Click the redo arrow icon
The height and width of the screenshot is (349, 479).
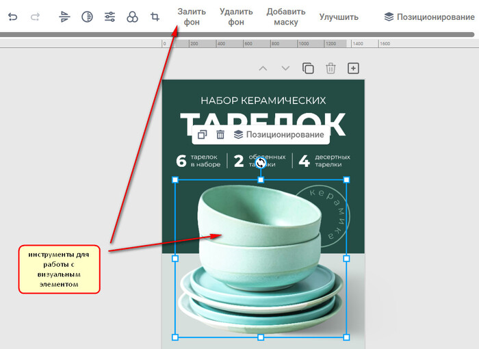(36, 17)
